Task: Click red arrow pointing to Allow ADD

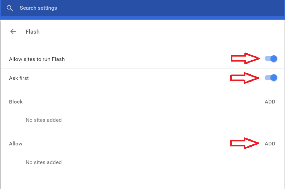Action: (245, 143)
